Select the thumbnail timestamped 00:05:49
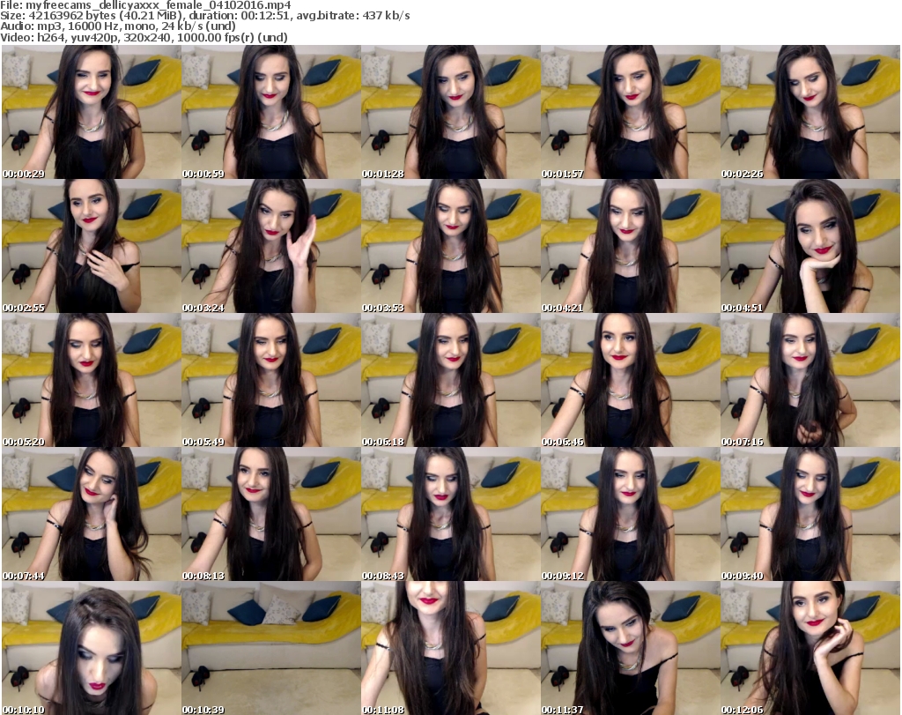 click(x=271, y=381)
